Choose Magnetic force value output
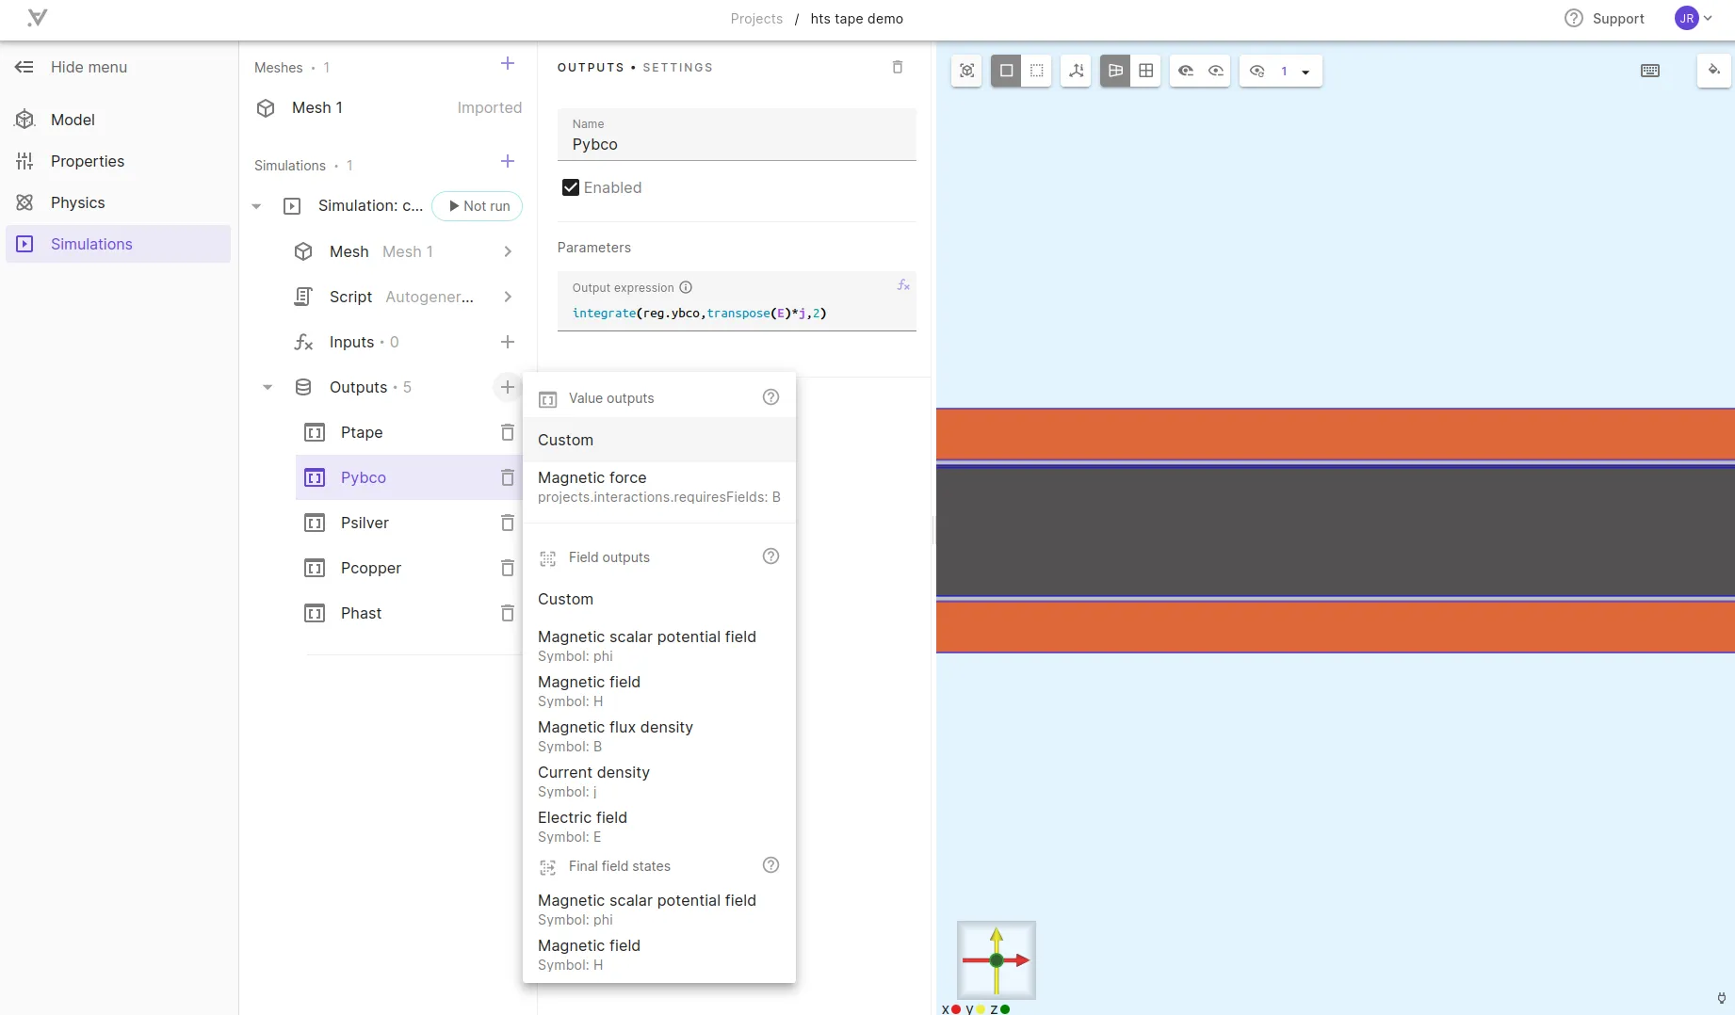The image size is (1735, 1015). click(659, 487)
